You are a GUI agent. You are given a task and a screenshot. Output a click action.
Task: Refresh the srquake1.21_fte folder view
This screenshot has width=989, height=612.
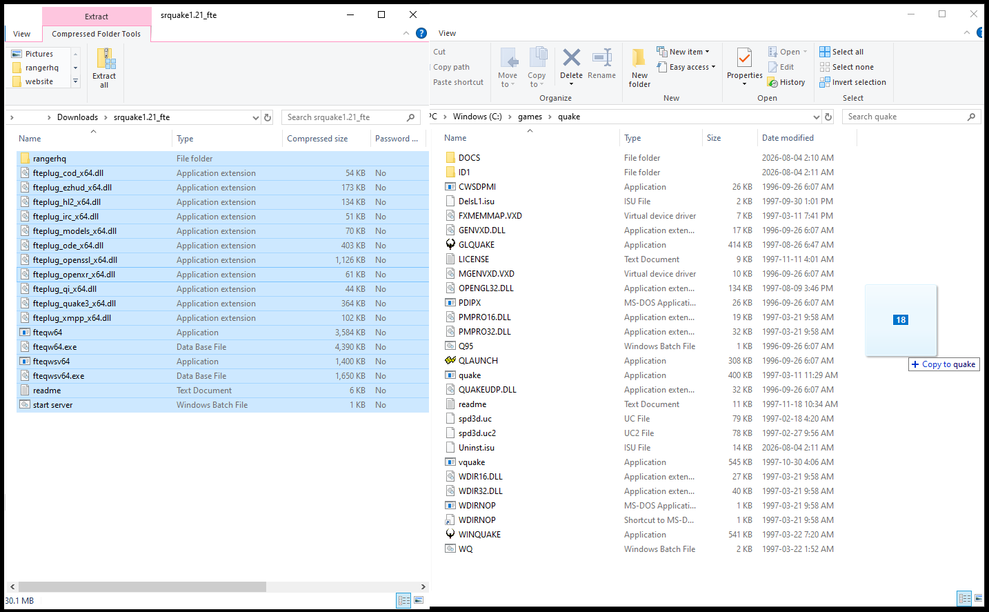(268, 117)
